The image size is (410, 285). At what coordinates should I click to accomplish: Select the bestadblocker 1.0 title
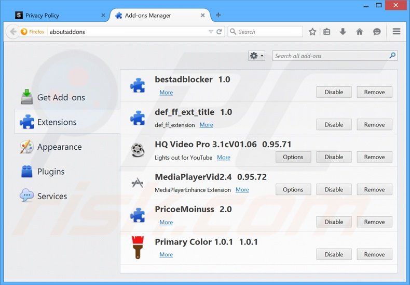pos(192,80)
